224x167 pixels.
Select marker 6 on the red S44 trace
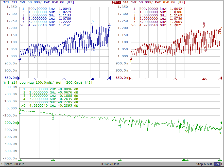click(204, 26)
